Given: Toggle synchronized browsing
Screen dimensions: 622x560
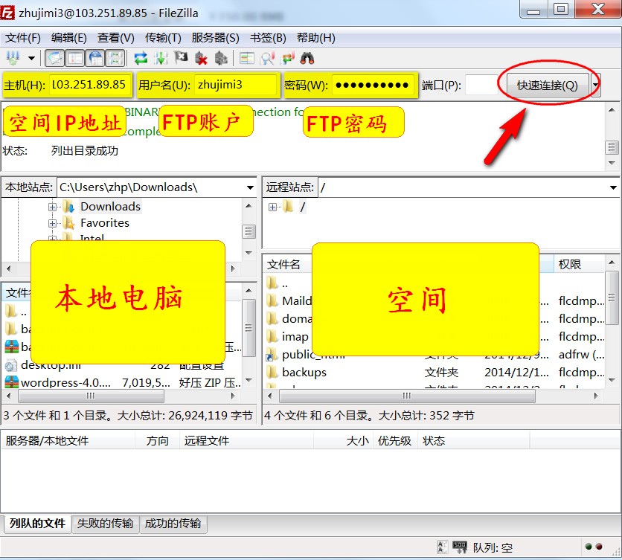Looking at the screenshot, I should click(x=287, y=58).
